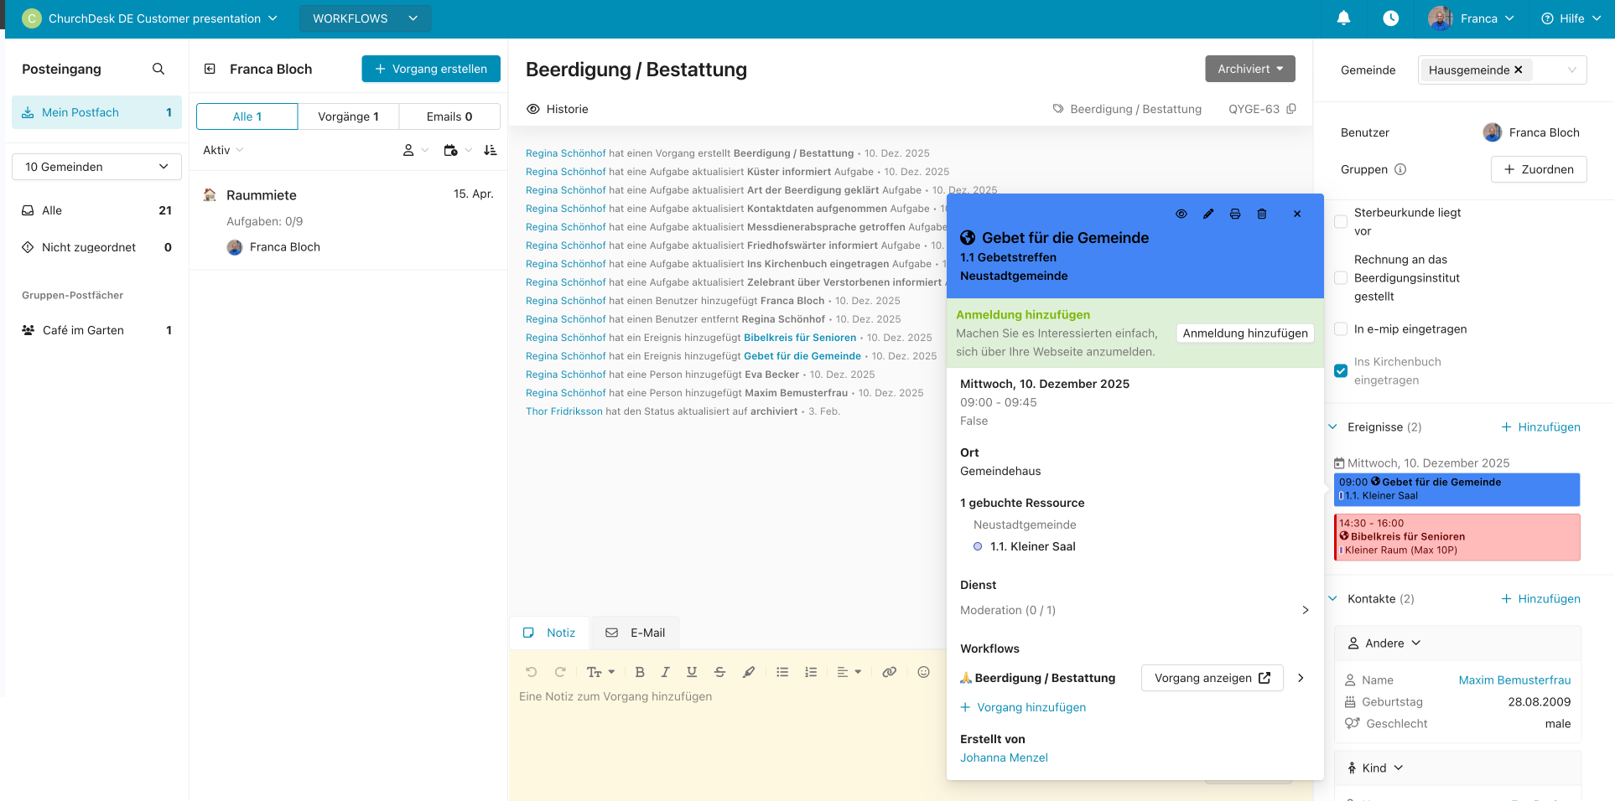Open creator Johanna Menzel link
Viewport: 1615px width, 801px height.
coord(1004,757)
